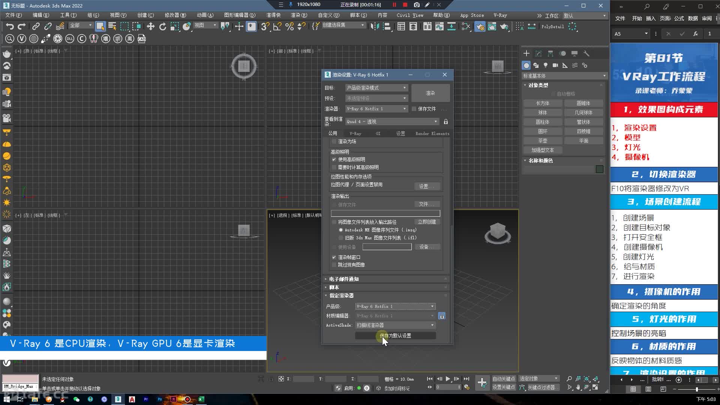
Task: Open Excel from the Windows taskbar
Action: pos(201,399)
